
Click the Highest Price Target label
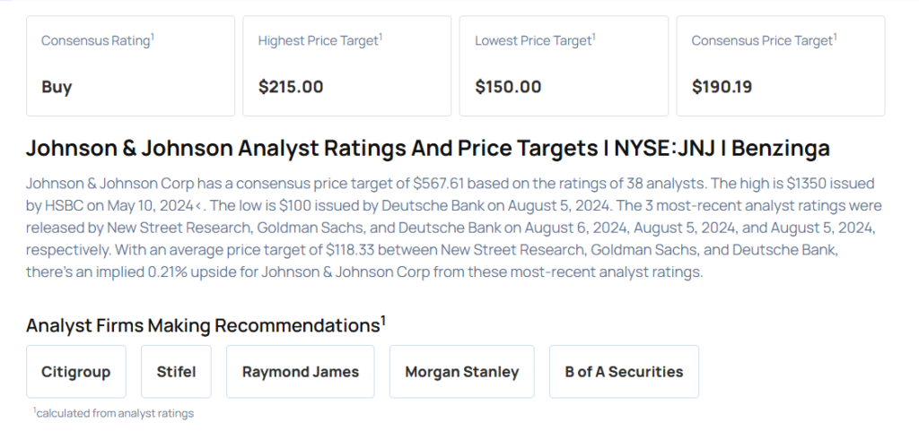click(x=319, y=40)
